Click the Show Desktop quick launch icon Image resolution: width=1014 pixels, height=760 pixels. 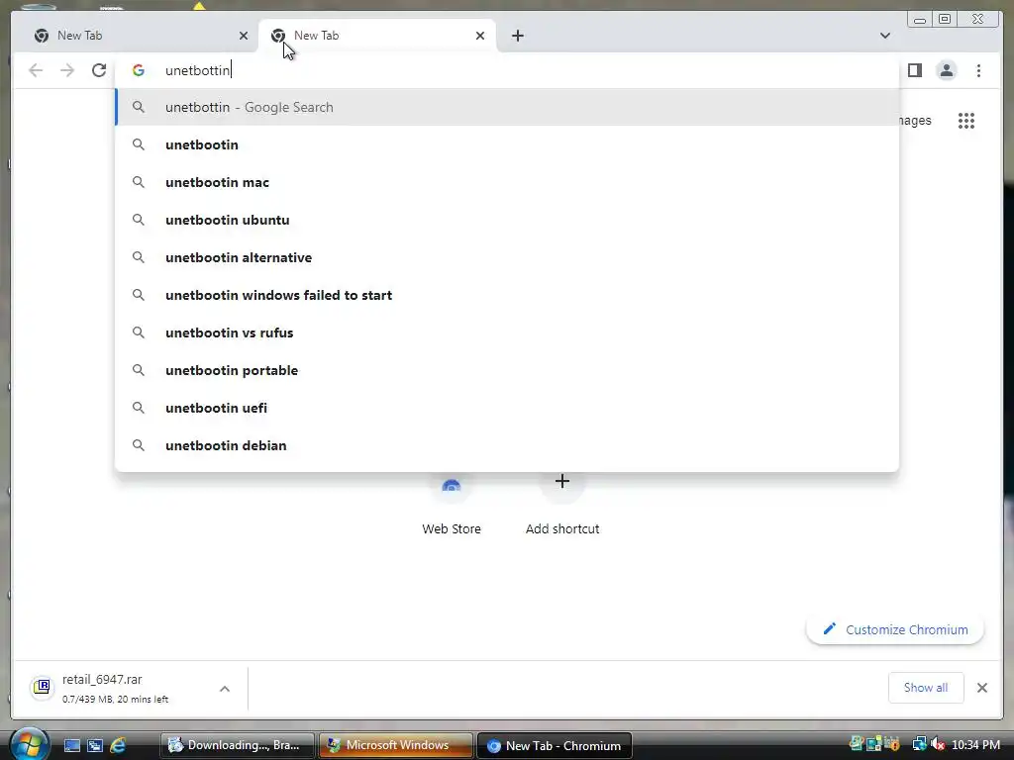click(71, 745)
